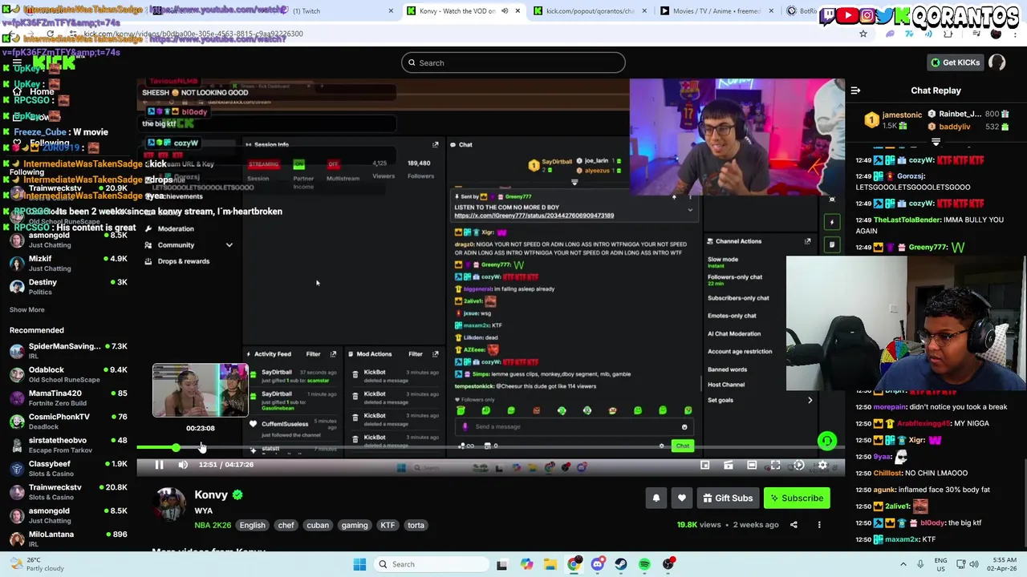The width and height of the screenshot is (1027, 577).
Task: Toggle notifications bell for Konvy
Action: (x=656, y=498)
